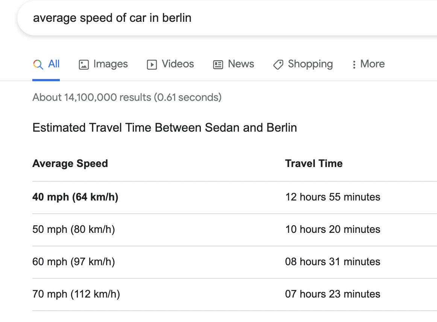Click the results count text
The height and width of the screenshot is (322, 437).
click(x=127, y=97)
